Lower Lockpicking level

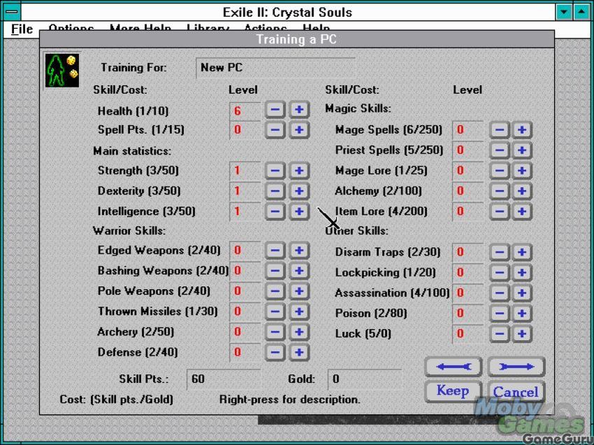500,273
